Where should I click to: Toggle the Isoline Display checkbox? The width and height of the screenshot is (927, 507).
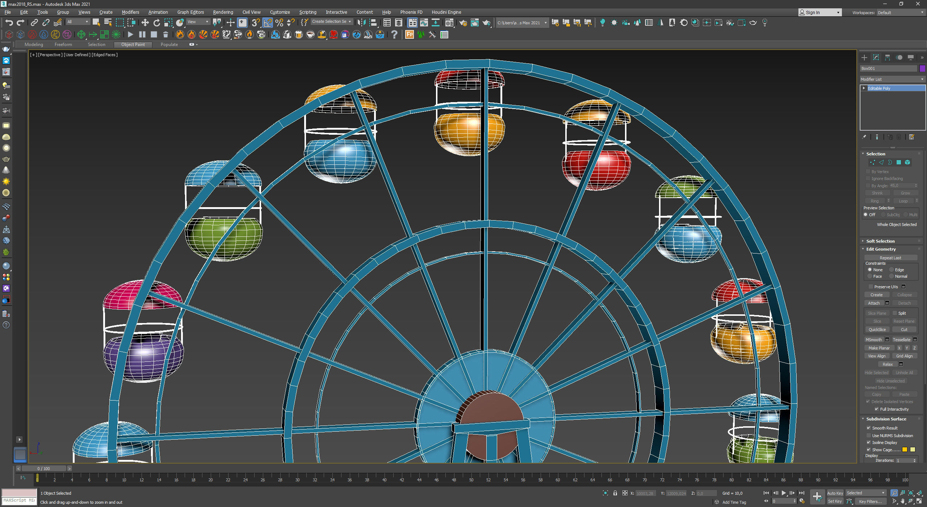click(869, 443)
